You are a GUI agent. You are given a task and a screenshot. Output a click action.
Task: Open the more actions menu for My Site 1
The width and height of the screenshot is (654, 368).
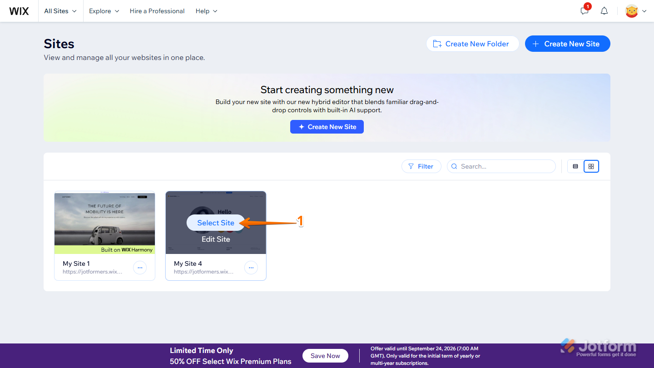[x=140, y=268]
